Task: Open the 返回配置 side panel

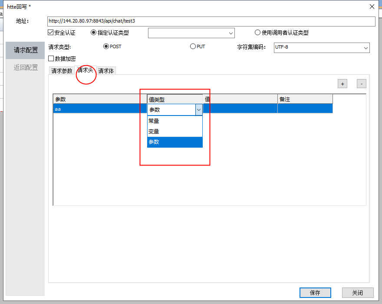Action: 26,67
